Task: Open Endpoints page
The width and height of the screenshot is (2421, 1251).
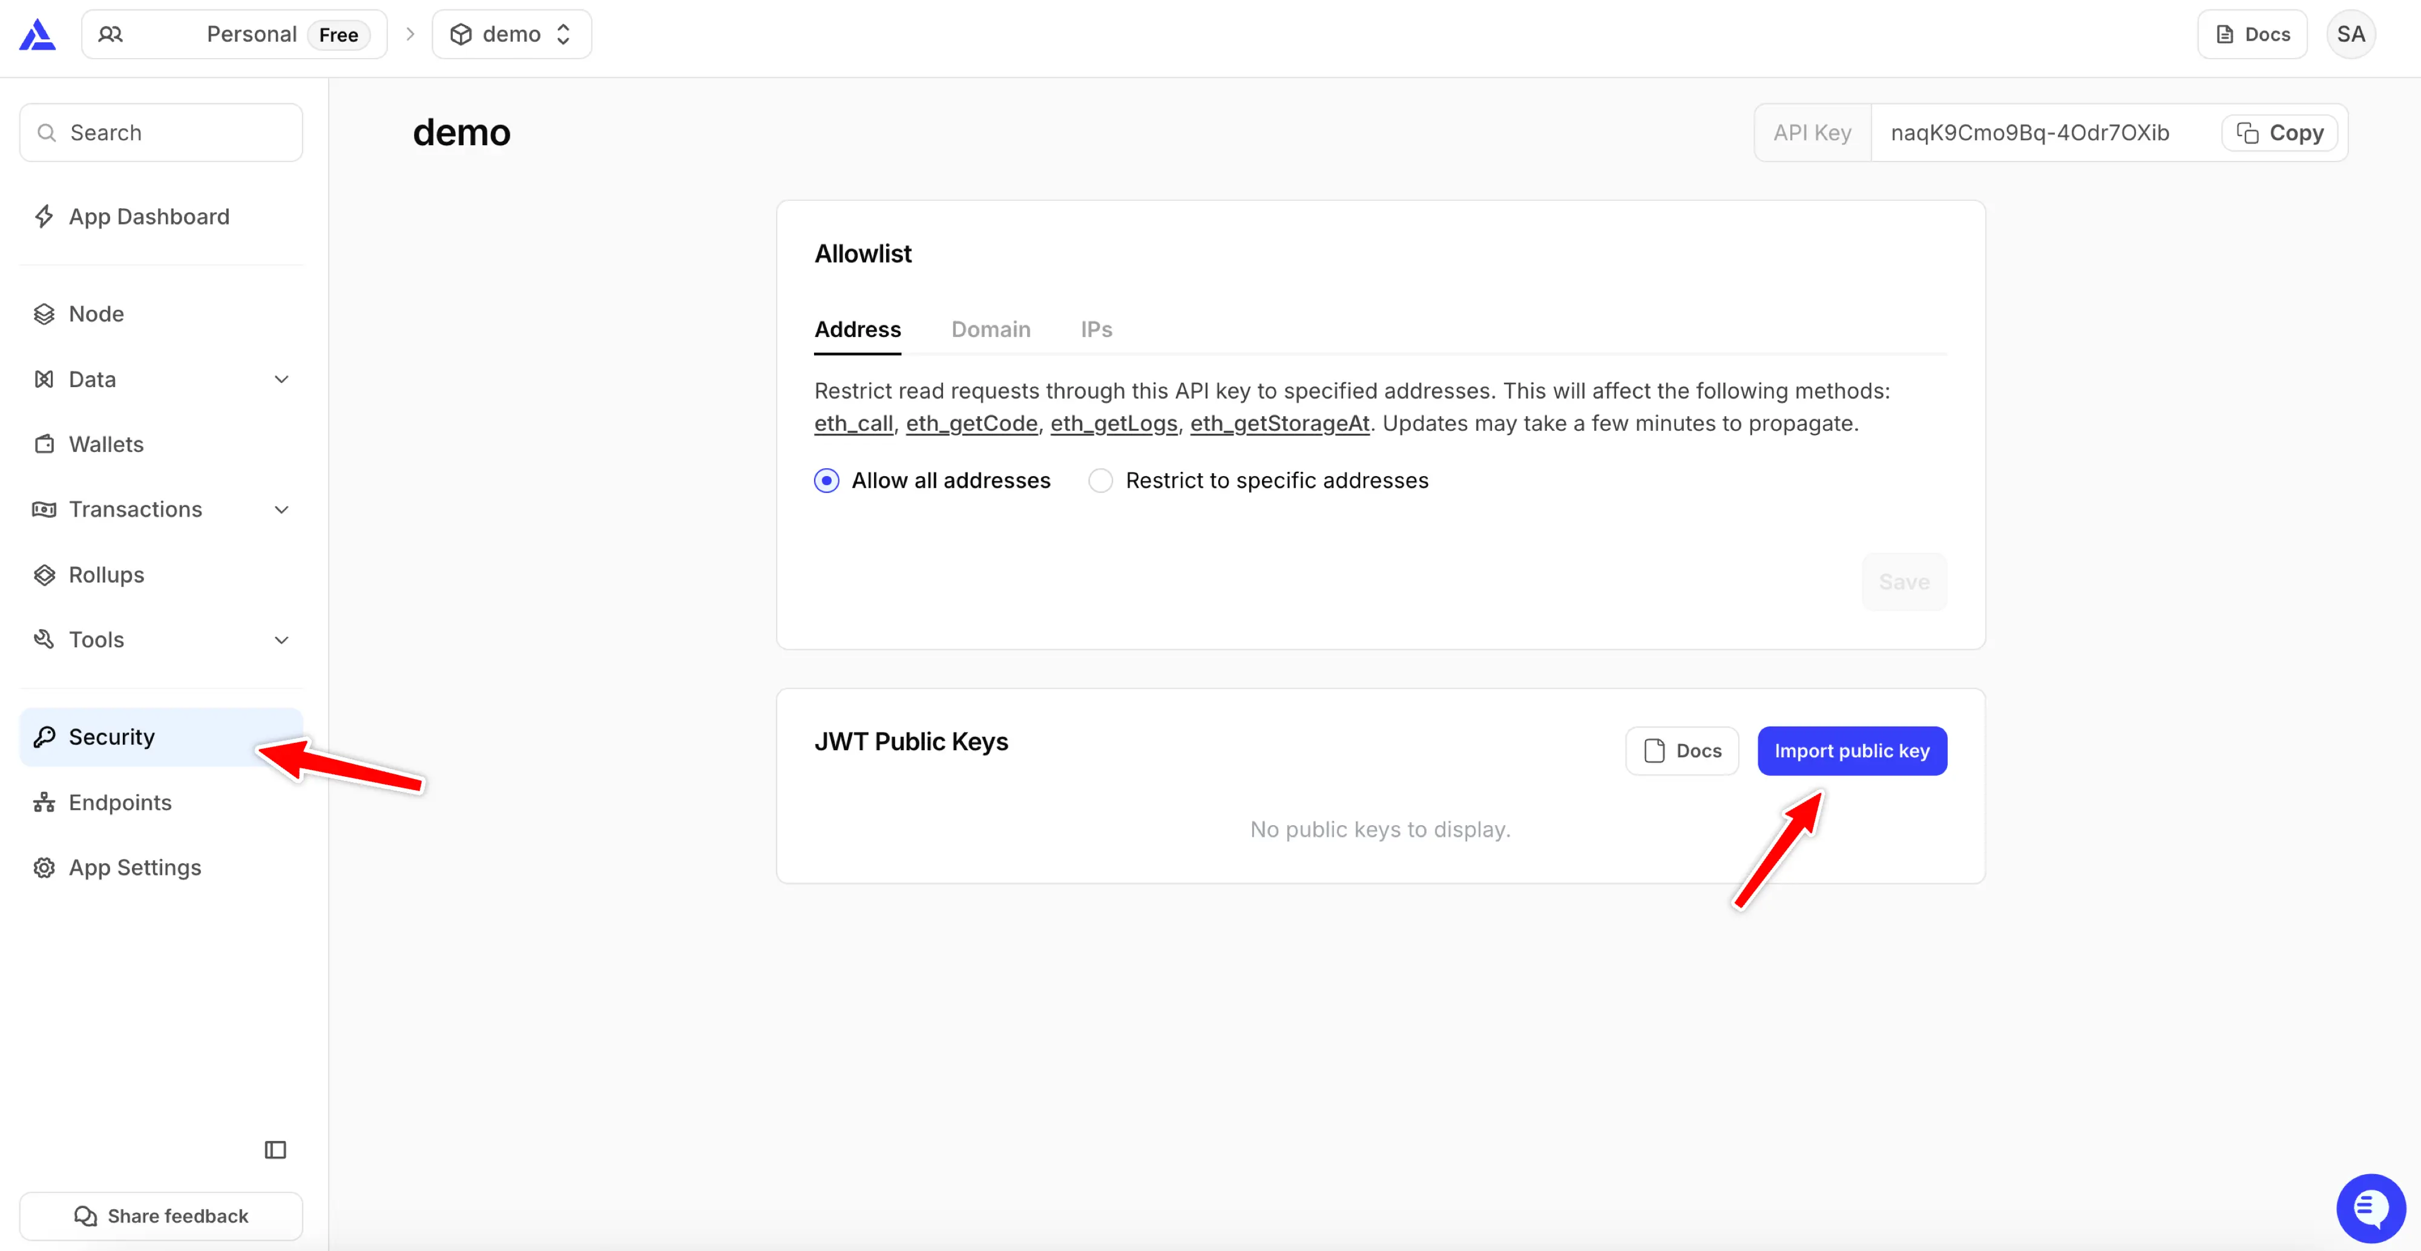Action: click(x=119, y=802)
